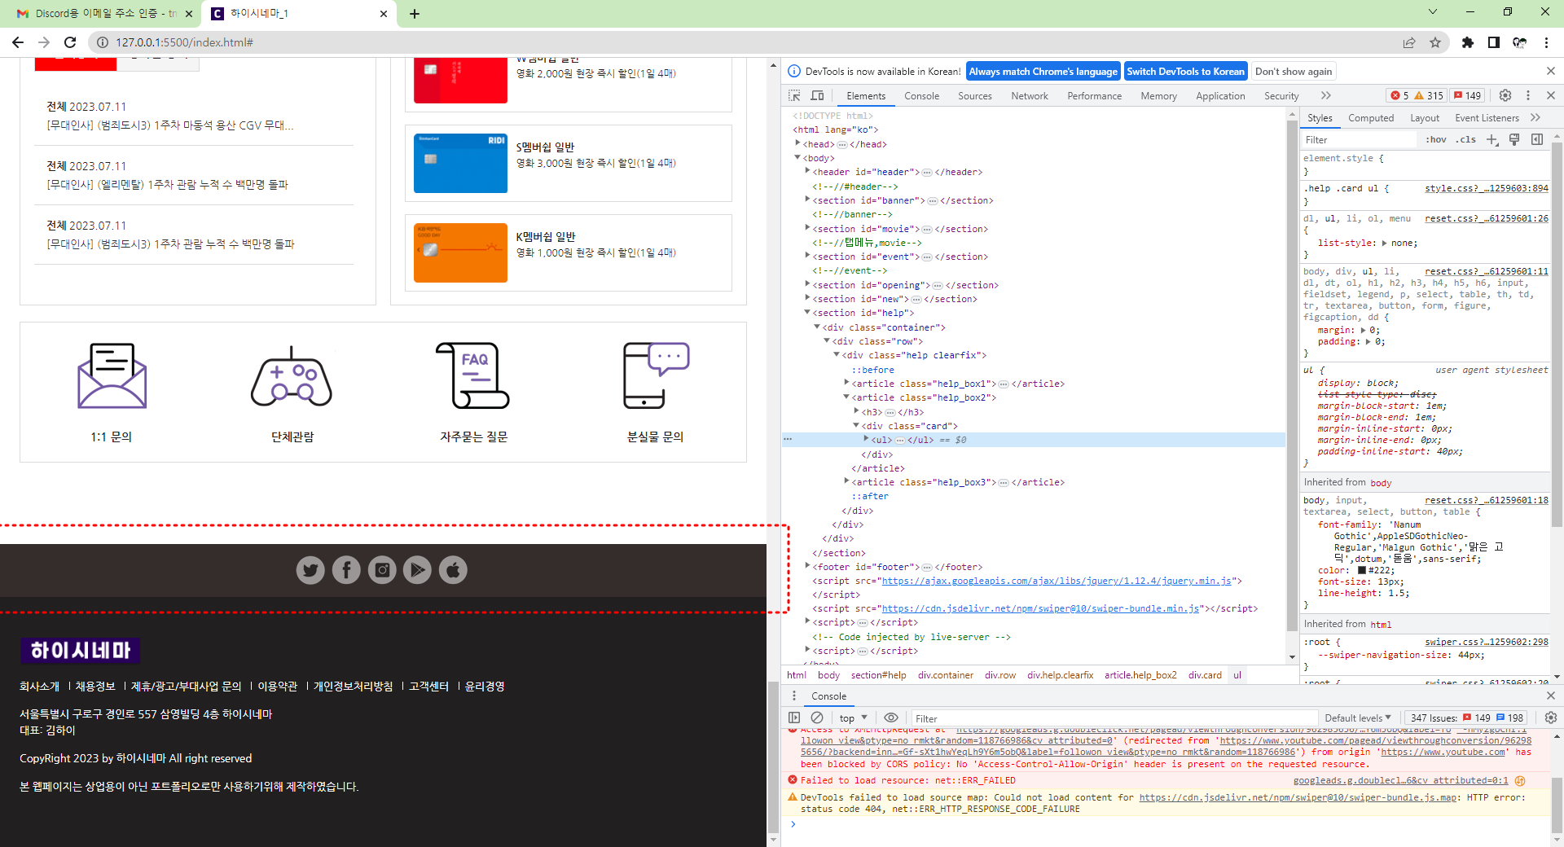Expand the footer element node
Viewport: 1564px width, 847px height.
tap(807, 566)
